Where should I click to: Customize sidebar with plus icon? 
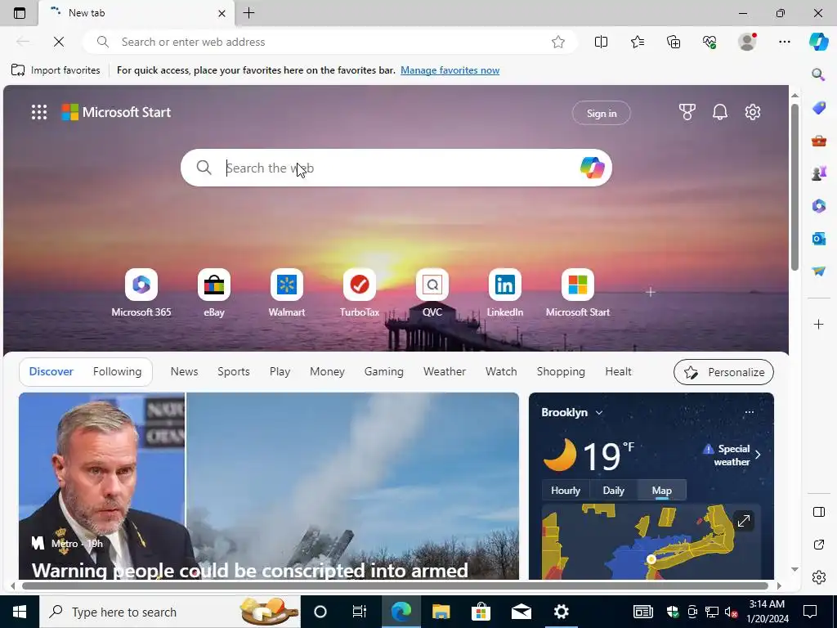(818, 324)
